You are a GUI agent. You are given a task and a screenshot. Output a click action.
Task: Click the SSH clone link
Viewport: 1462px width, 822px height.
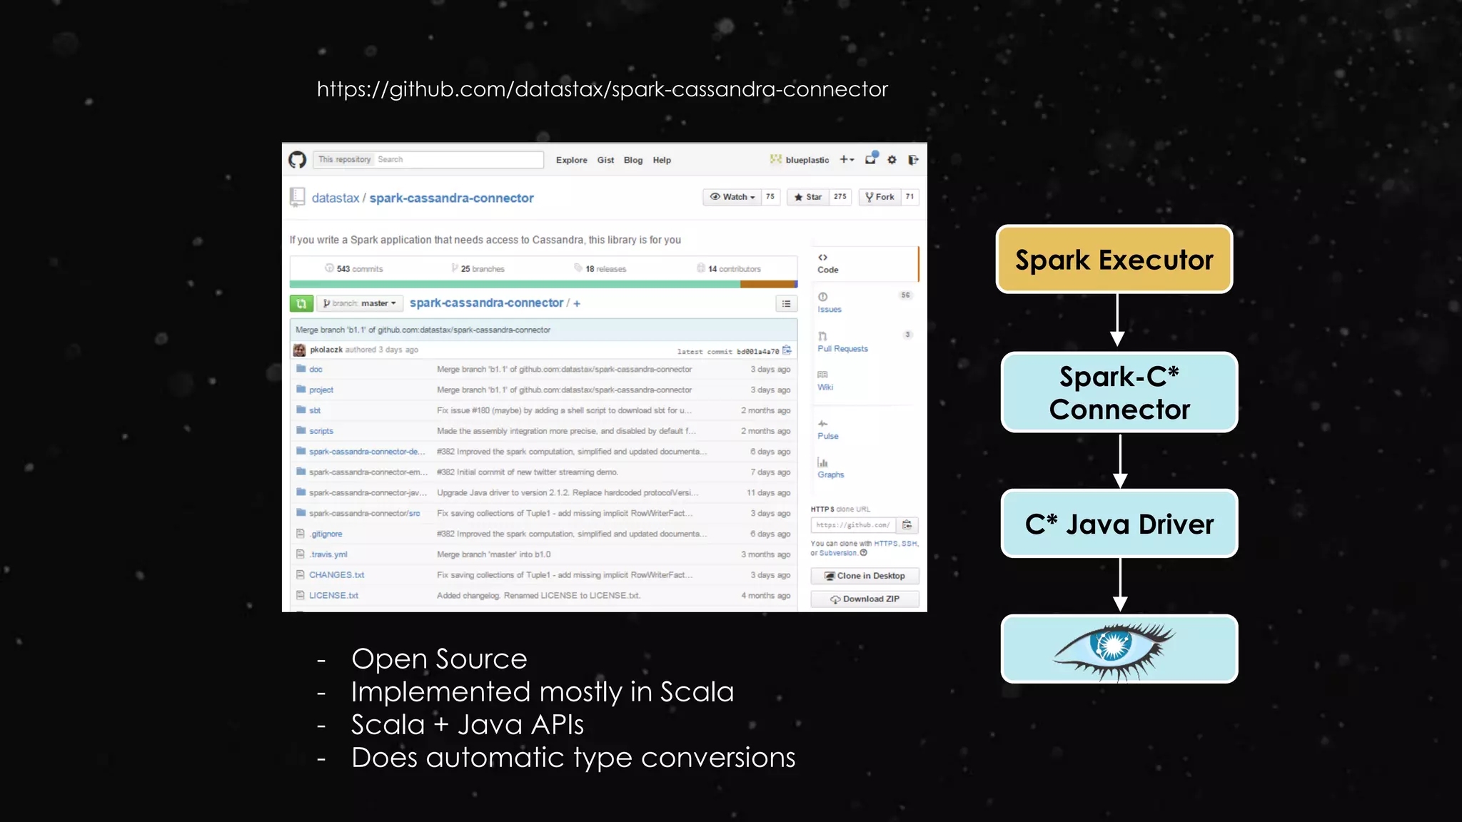click(909, 544)
